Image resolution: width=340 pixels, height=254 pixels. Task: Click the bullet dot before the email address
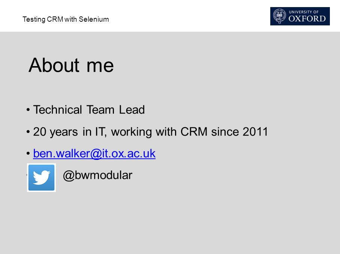28,154
